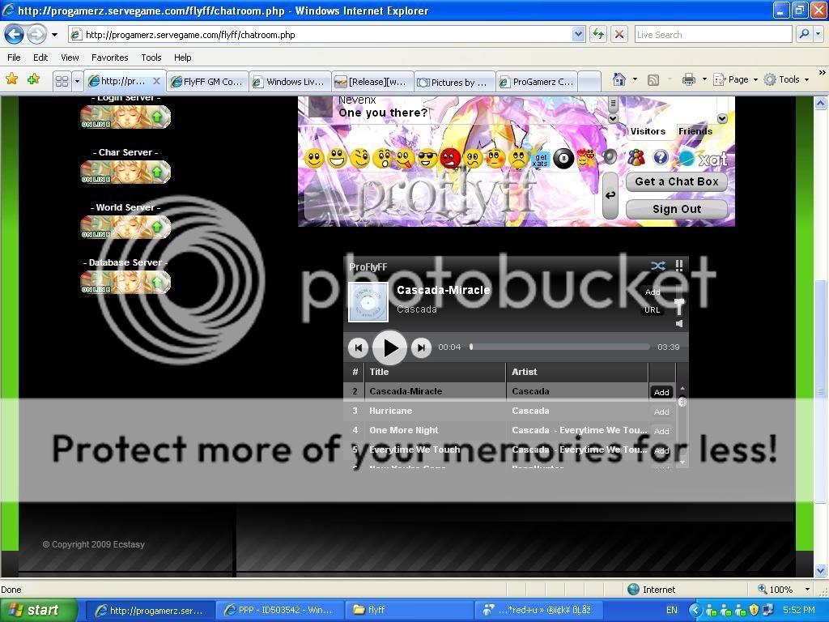The width and height of the screenshot is (829, 622).
Task: Toggle chat sound speaker icon
Action: 610,157
